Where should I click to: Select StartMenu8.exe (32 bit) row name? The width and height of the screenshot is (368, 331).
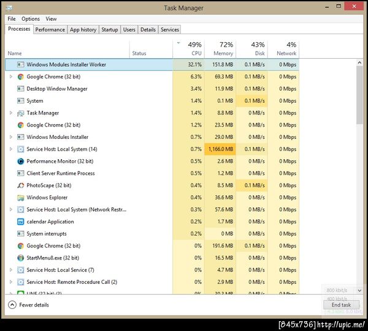point(53,258)
